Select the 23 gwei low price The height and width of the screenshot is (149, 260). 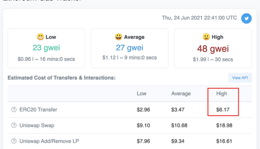coord(46,48)
